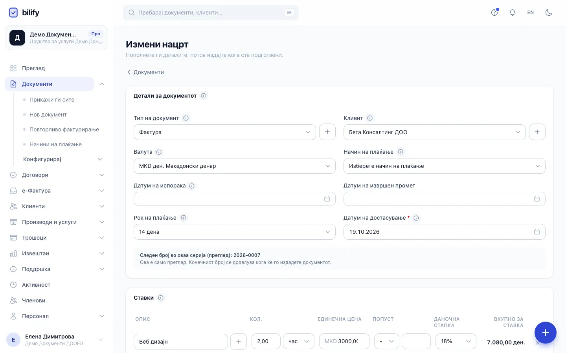Open Активност in sidebar
This screenshot has height=353, width=566.
[x=56, y=285]
